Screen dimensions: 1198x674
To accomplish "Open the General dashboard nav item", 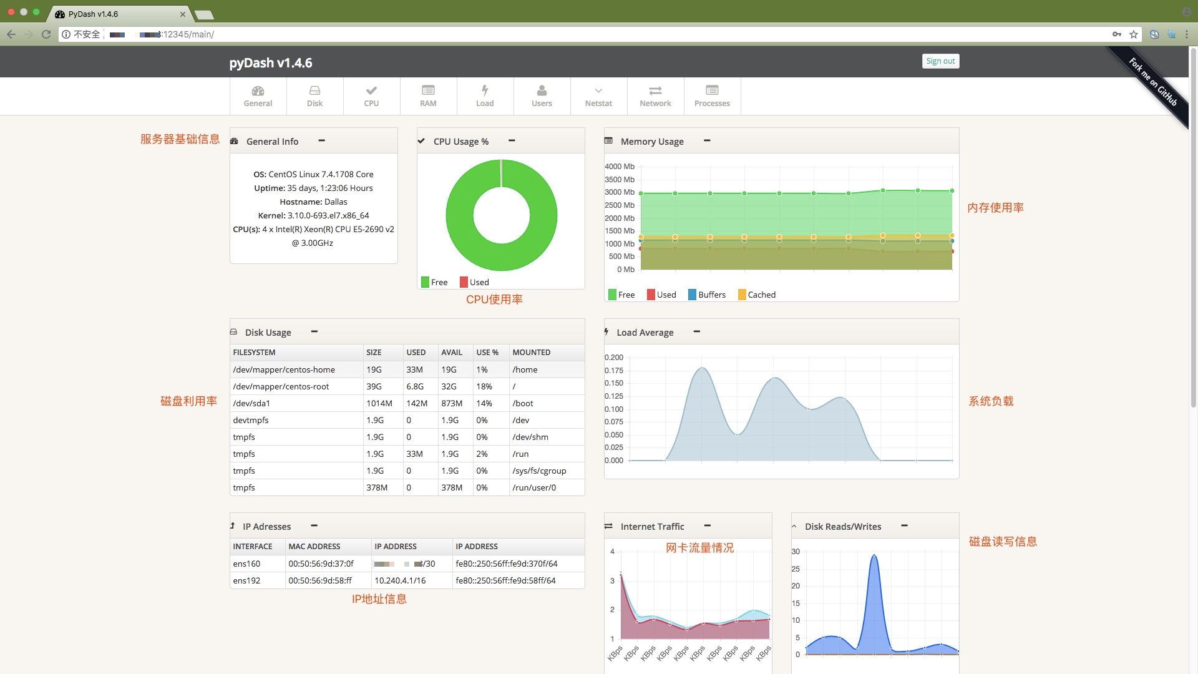I will point(258,96).
